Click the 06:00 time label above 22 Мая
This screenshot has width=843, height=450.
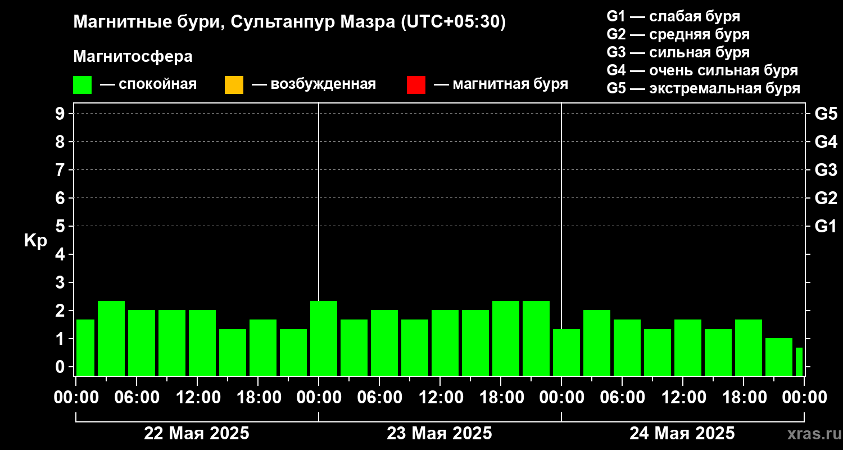click(136, 398)
